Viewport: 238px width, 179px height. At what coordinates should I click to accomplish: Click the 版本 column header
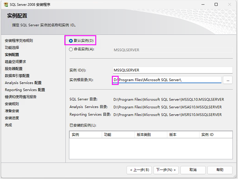(183, 135)
